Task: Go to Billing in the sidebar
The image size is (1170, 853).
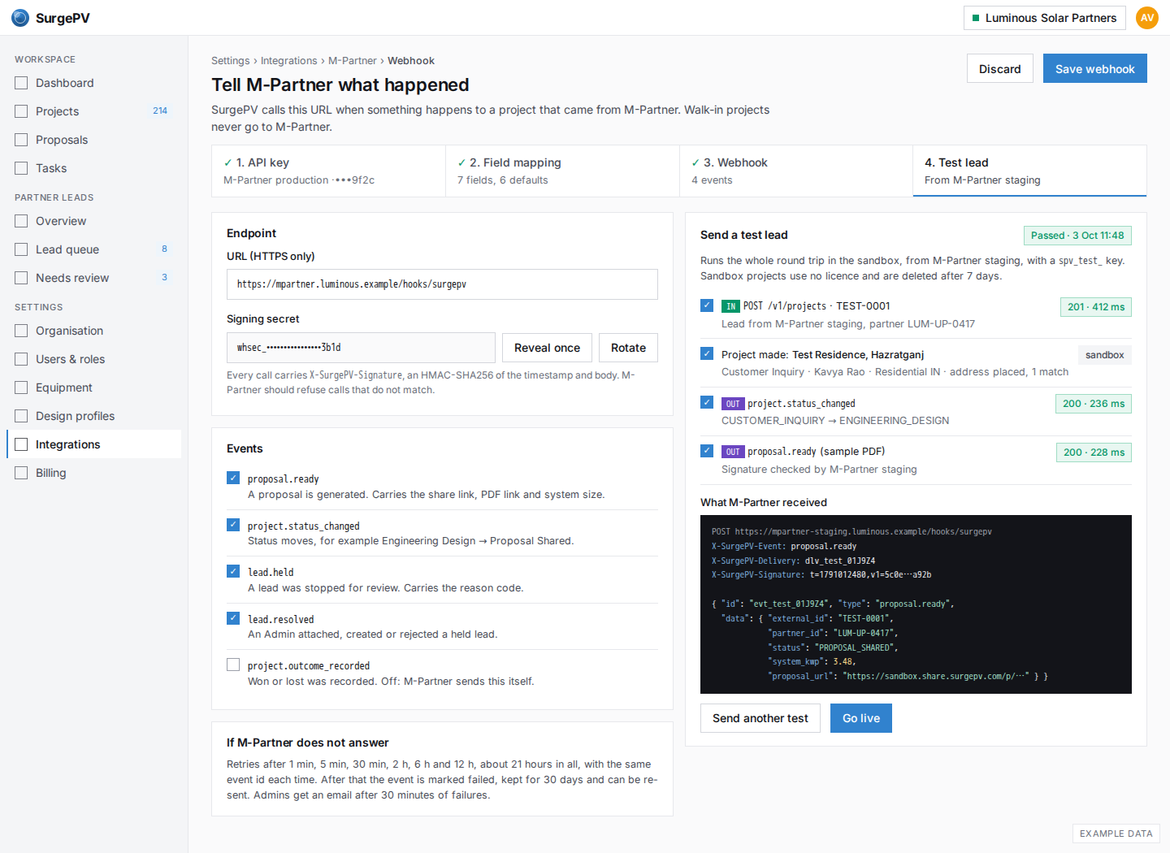Action: point(94,473)
